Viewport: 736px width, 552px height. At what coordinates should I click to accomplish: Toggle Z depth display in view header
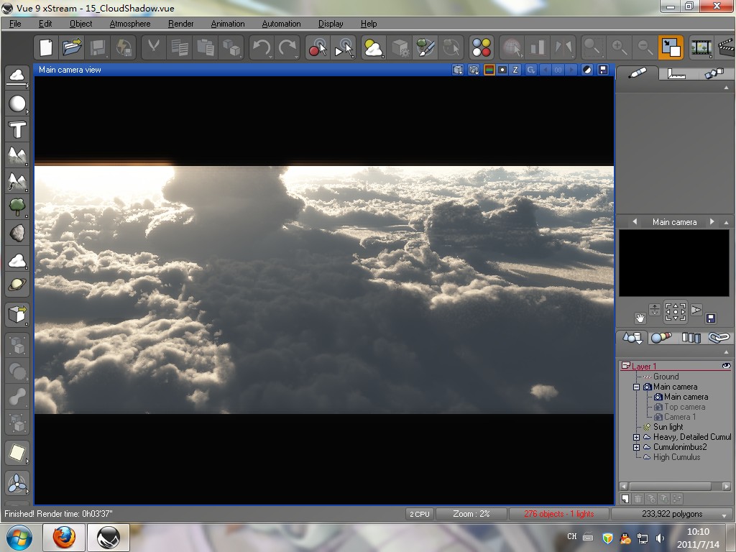coord(515,70)
